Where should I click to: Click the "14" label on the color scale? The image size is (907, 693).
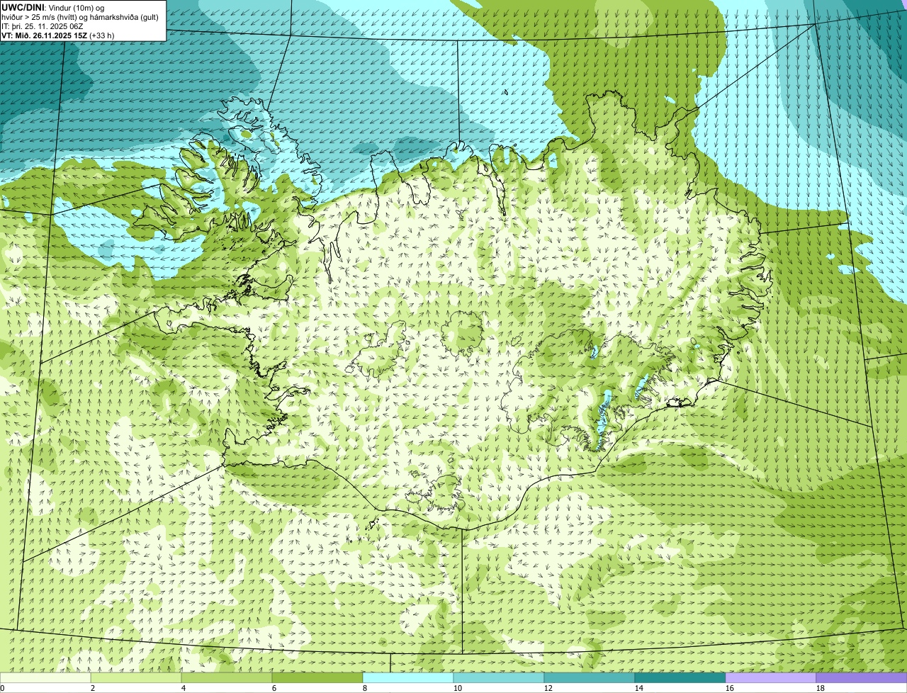pyautogui.click(x=639, y=688)
